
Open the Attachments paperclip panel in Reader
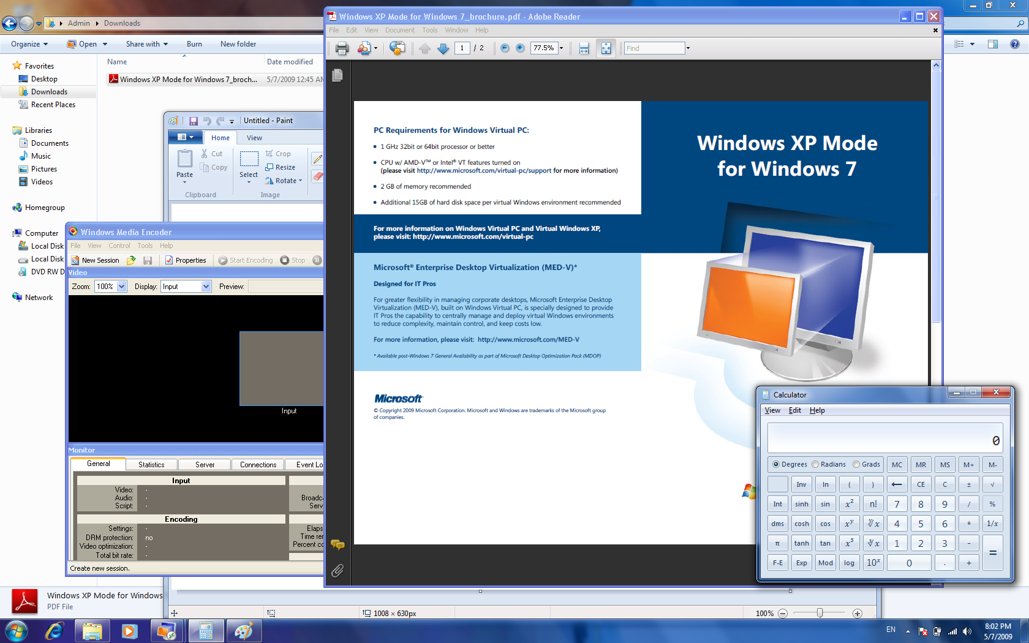(x=337, y=571)
